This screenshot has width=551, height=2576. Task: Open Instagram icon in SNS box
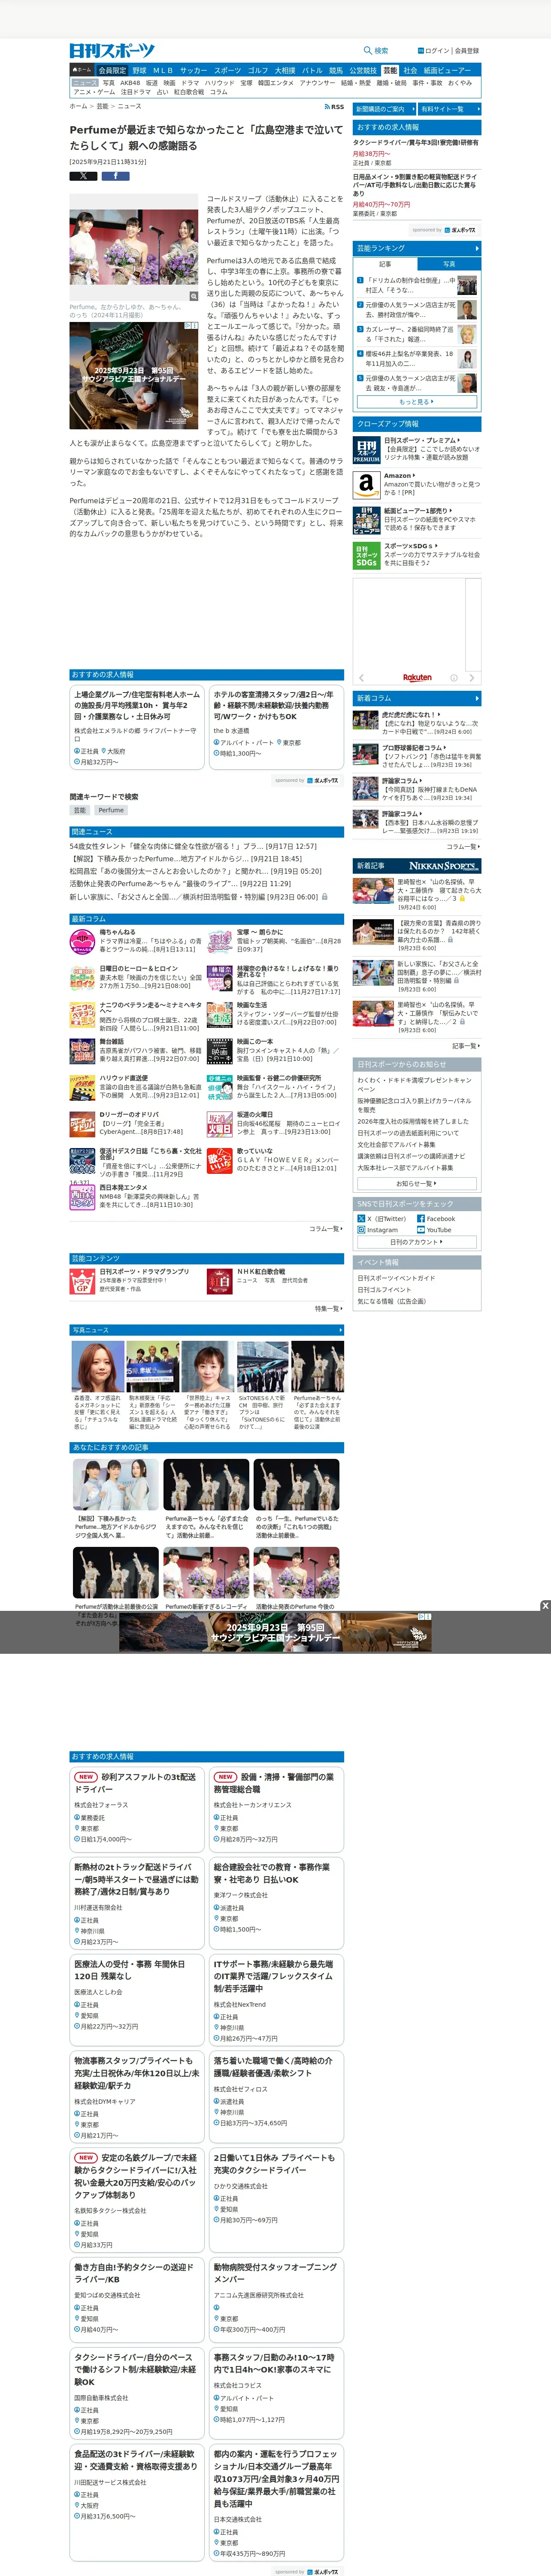pyautogui.click(x=362, y=1230)
